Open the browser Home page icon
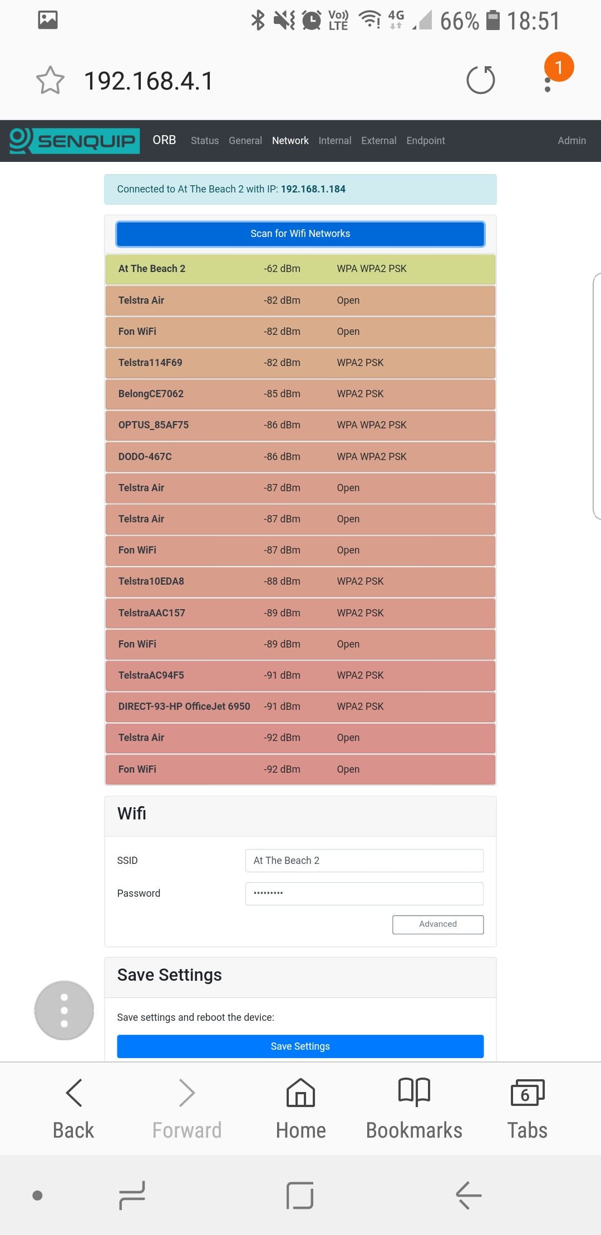 click(300, 1106)
